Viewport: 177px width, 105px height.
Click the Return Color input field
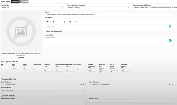coord(132,101)
